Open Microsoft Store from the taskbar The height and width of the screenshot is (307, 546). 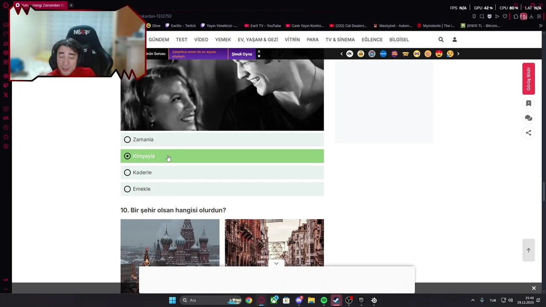286,300
